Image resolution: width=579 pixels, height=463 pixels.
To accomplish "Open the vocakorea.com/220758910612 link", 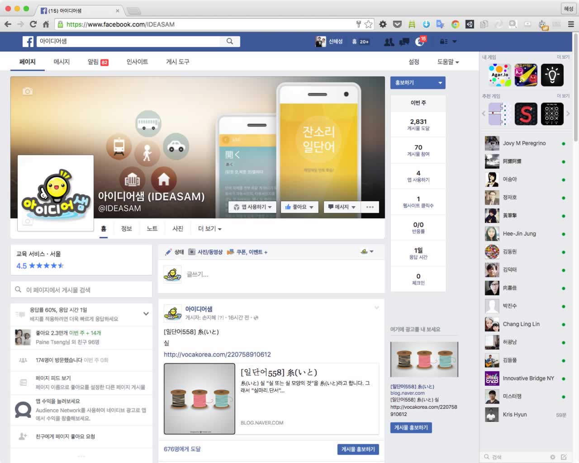I will pyautogui.click(x=217, y=354).
